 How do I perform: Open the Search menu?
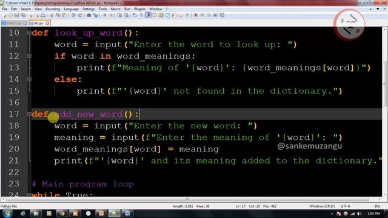tap(25, 9)
